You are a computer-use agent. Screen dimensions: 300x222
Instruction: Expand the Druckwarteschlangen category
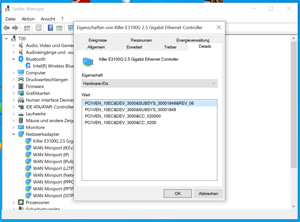[14, 80]
